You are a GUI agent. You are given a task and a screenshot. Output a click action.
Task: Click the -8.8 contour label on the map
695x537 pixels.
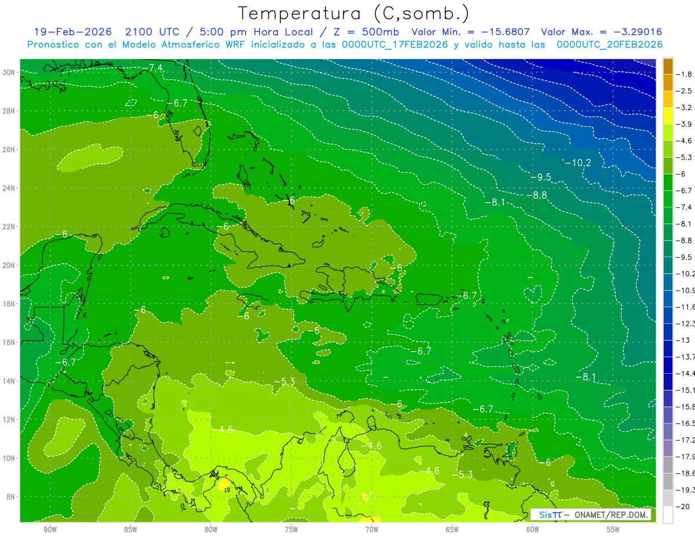click(537, 195)
